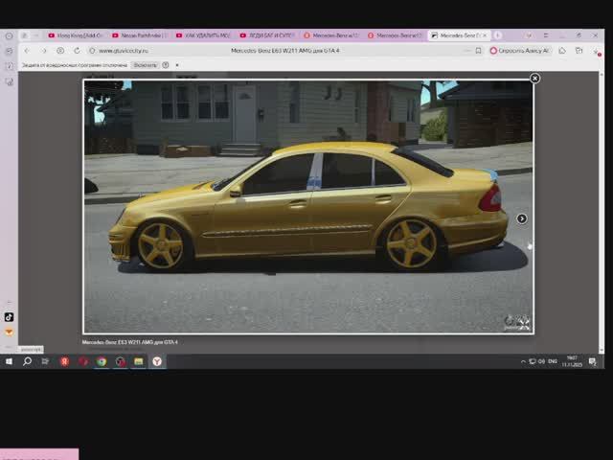This screenshot has height=460, width=613.
Task: Reload the page with the refresh icon
Action: 77,51
